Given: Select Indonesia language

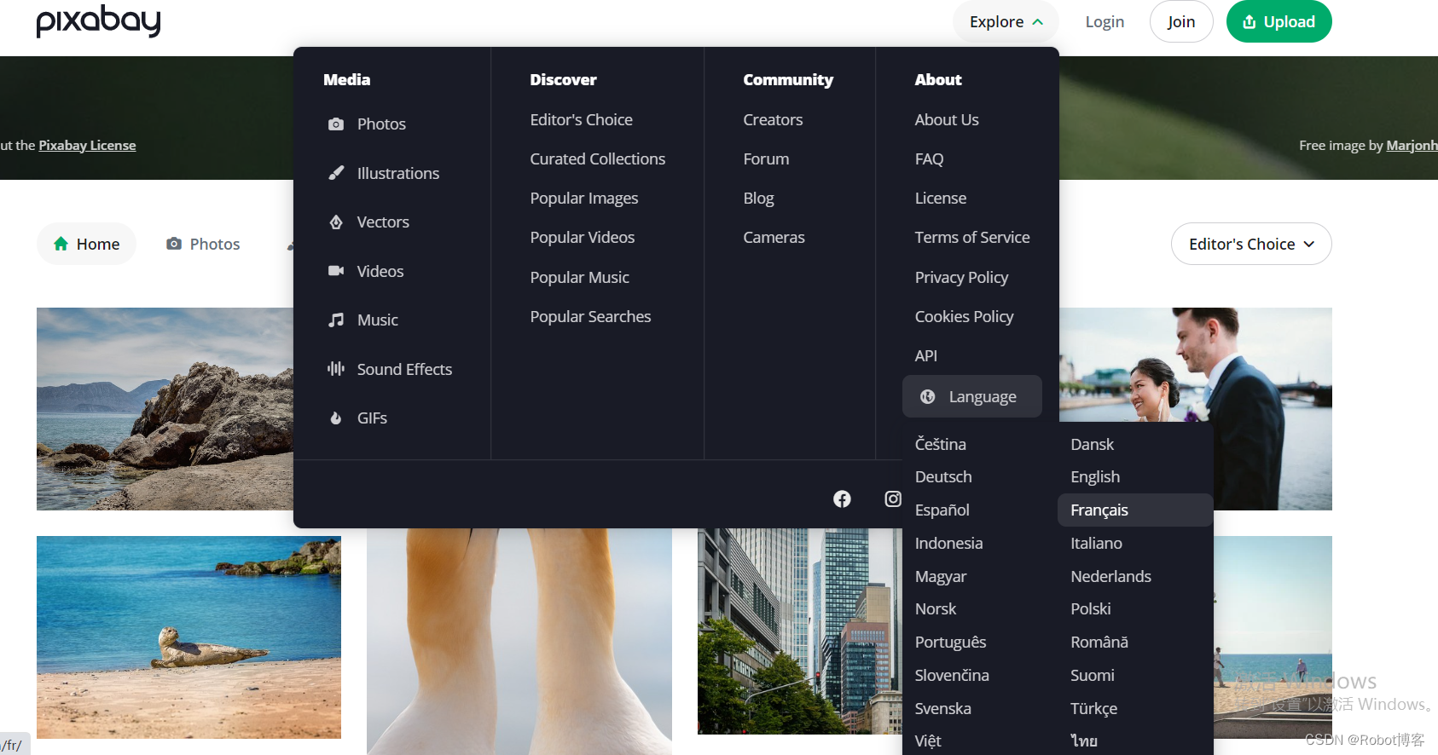Looking at the screenshot, I should click(948, 544).
